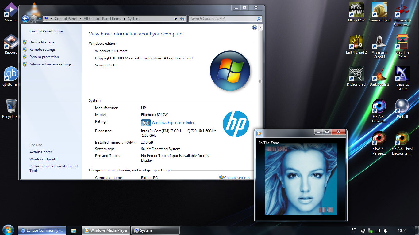
Task: Click the volume speaker tray icon
Action: [385, 230]
